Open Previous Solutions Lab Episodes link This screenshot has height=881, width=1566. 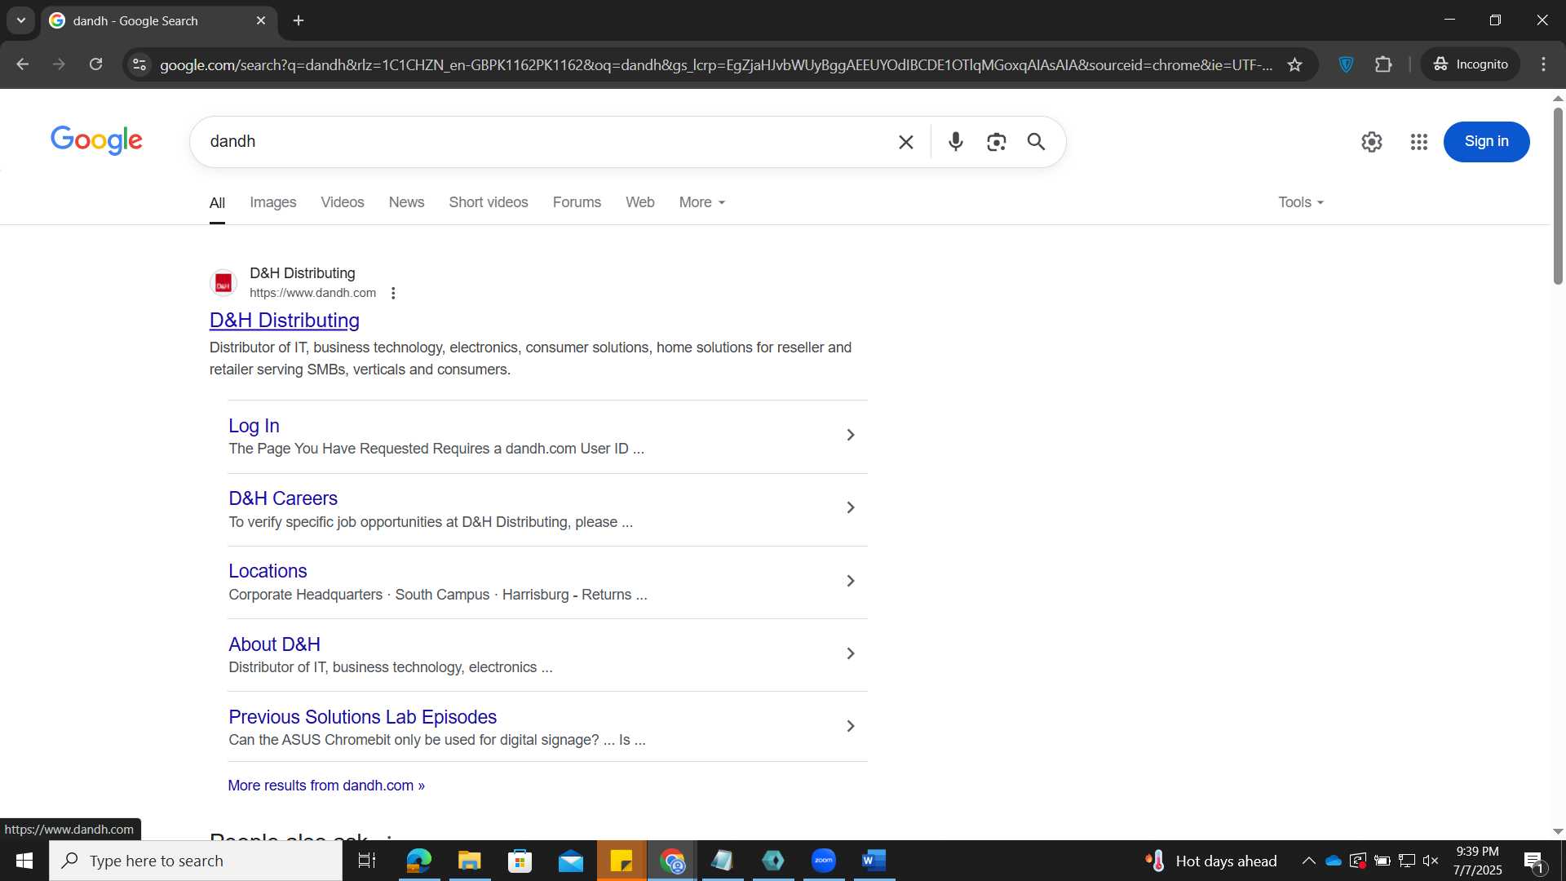362,717
